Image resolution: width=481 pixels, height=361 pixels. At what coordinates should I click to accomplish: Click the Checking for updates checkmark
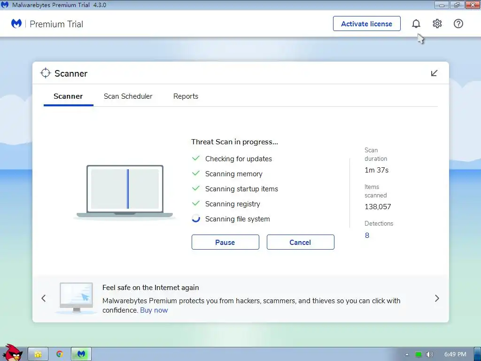coord(196,158)
